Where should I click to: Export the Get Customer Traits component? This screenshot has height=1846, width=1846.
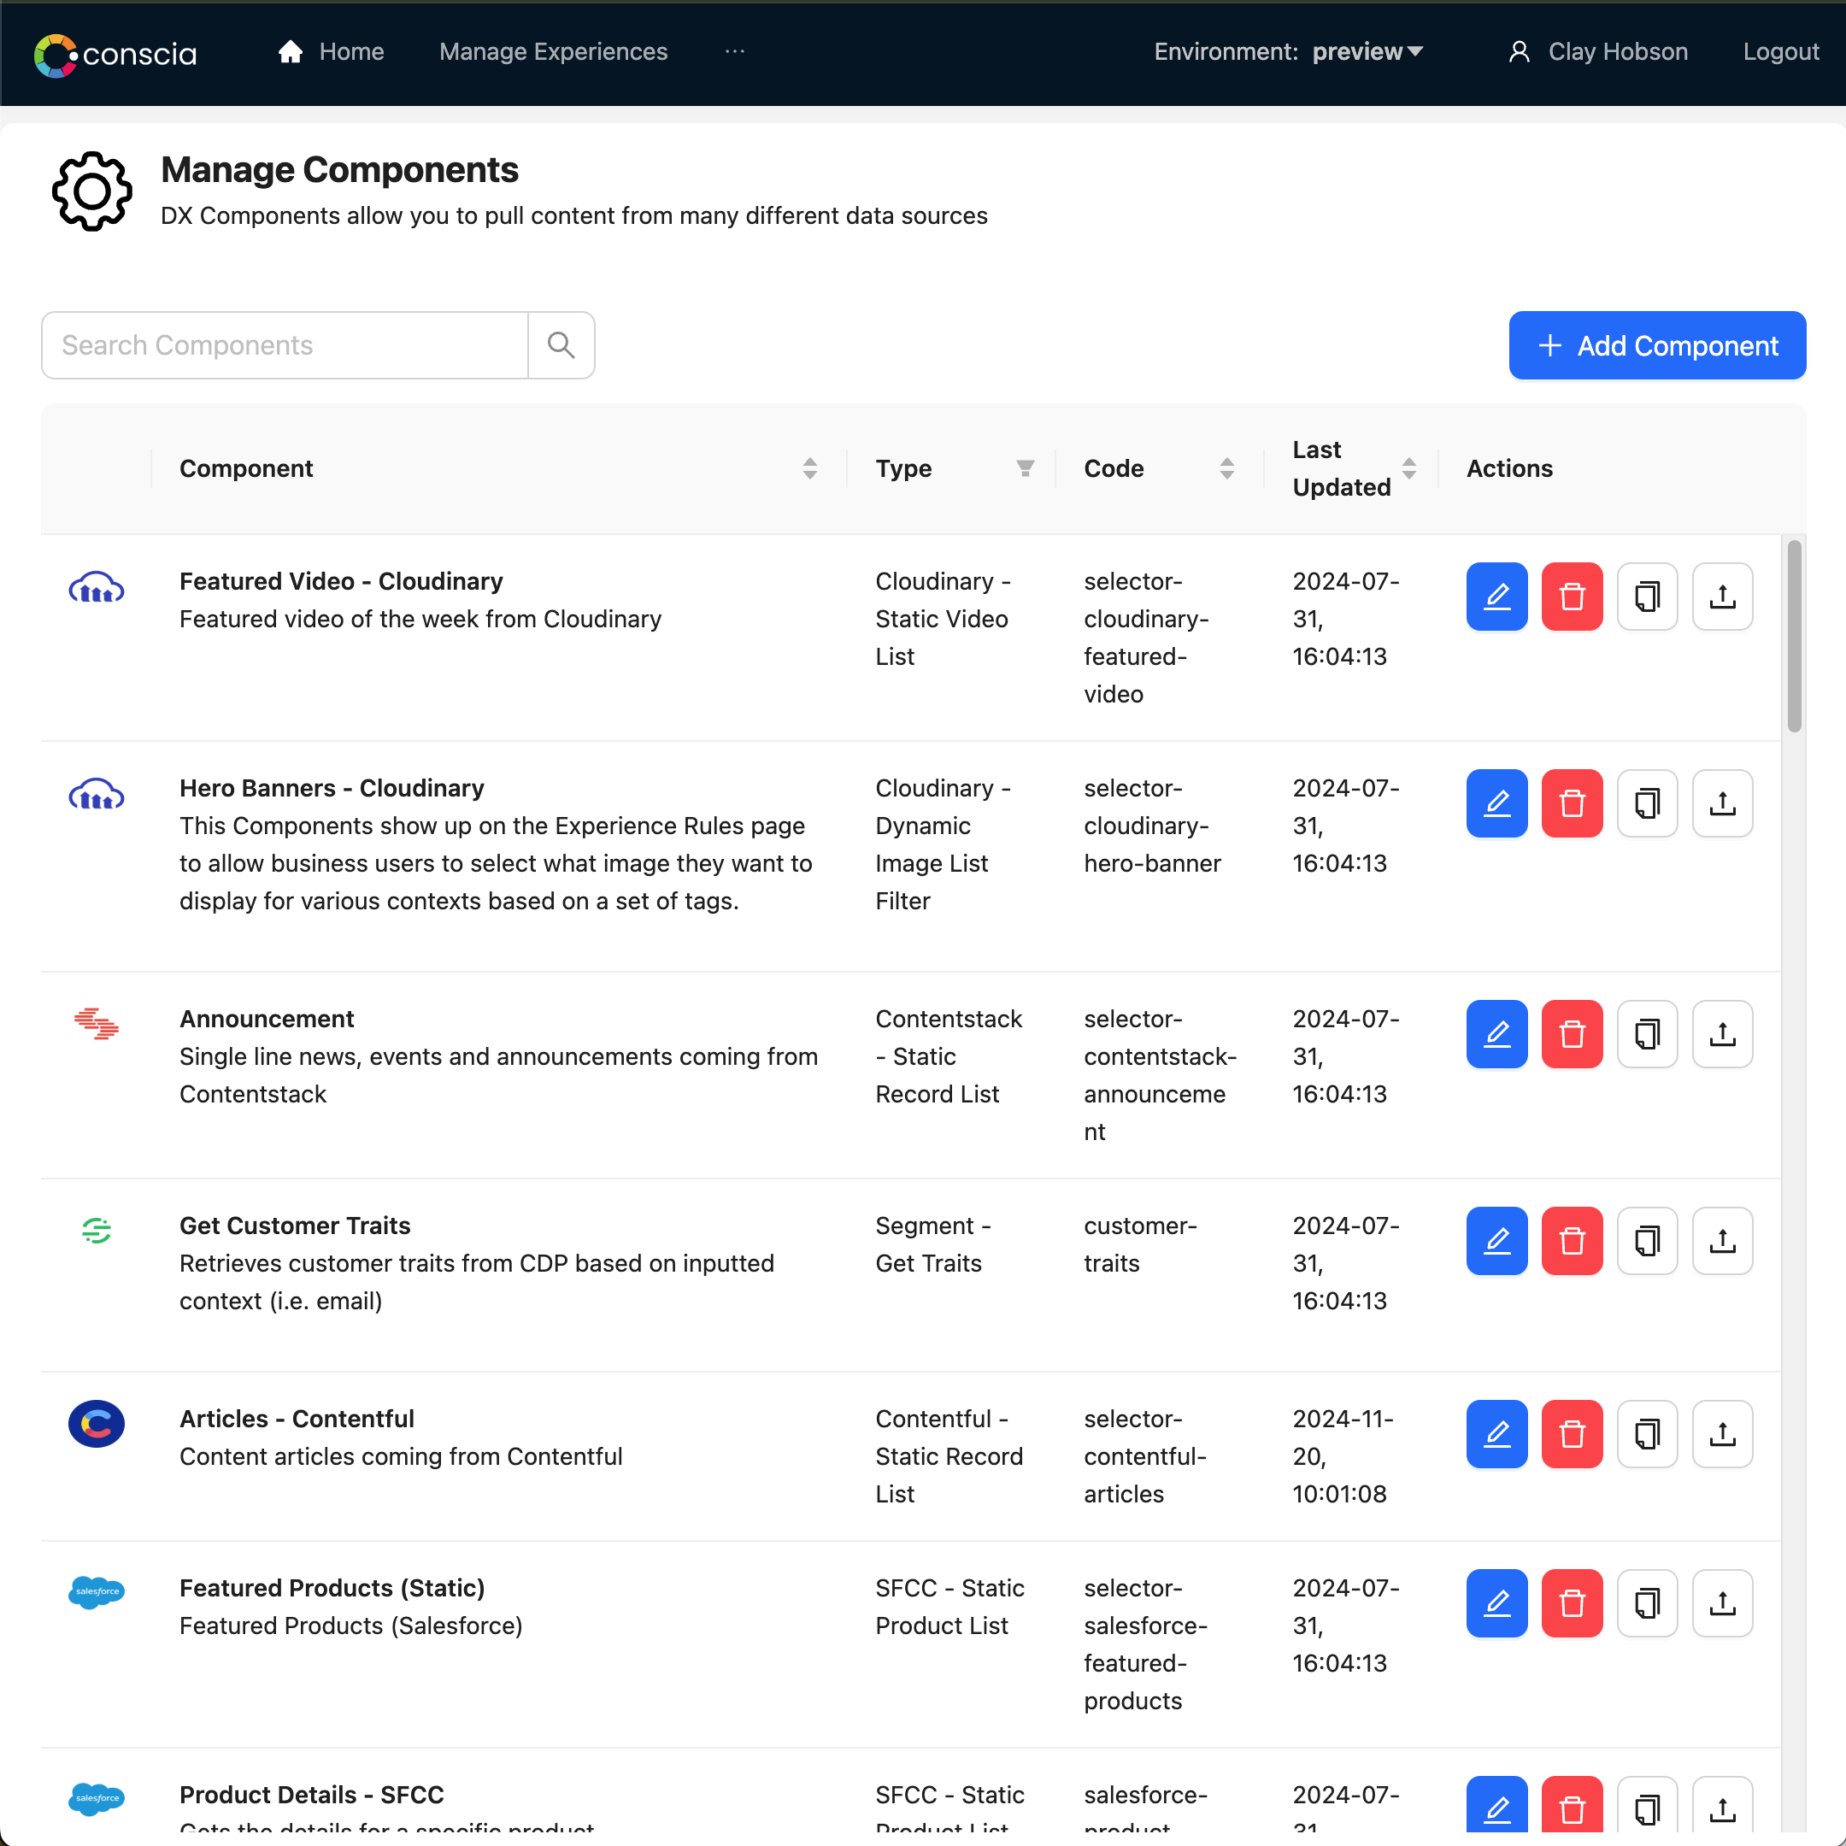click(1722, 1241)
